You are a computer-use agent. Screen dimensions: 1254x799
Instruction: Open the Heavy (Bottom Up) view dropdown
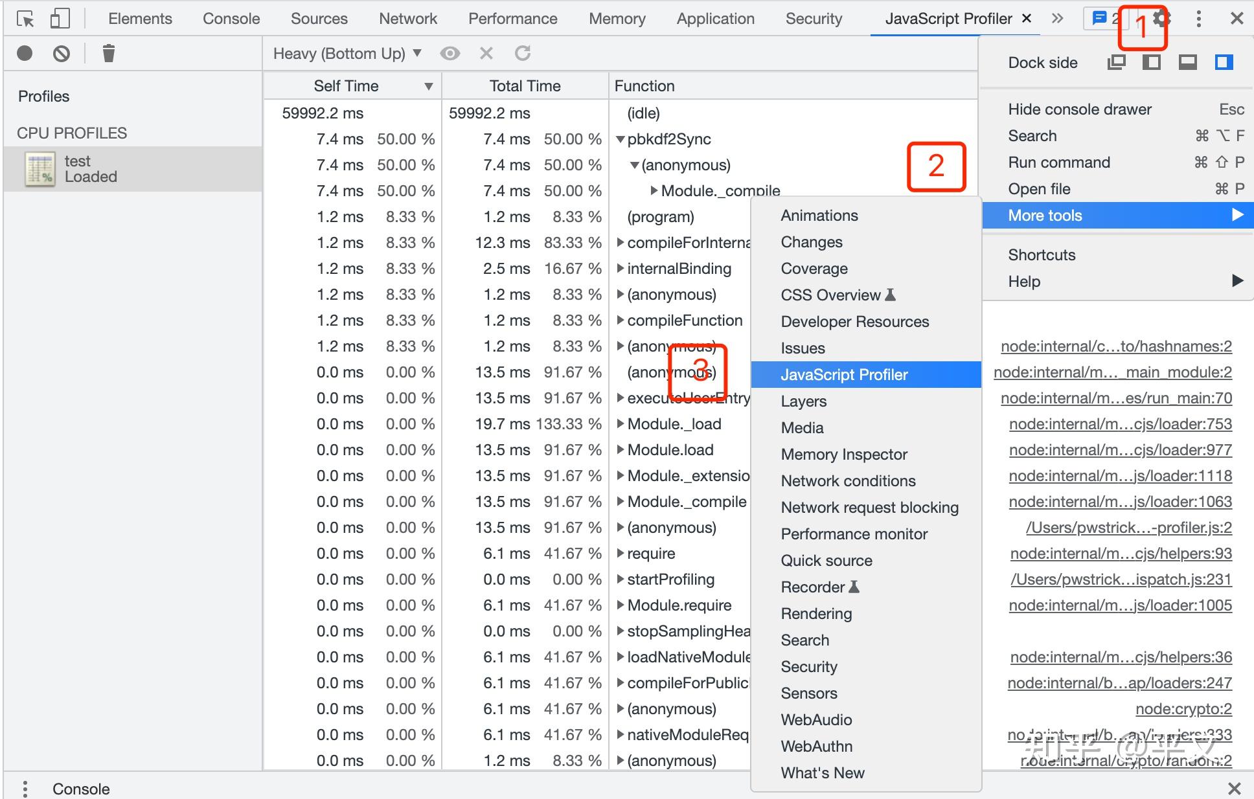[347, 53]
